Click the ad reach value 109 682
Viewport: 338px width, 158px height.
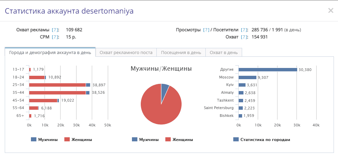coord(74,30)
